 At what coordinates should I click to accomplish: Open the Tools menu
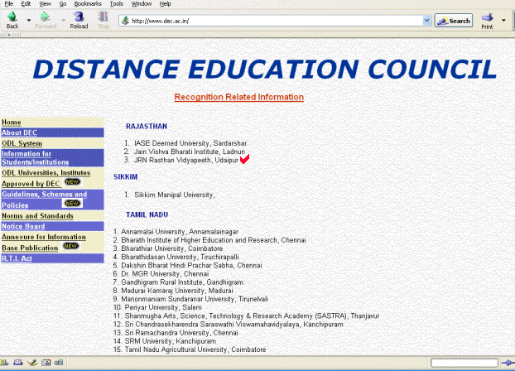[x=116, y=4]
